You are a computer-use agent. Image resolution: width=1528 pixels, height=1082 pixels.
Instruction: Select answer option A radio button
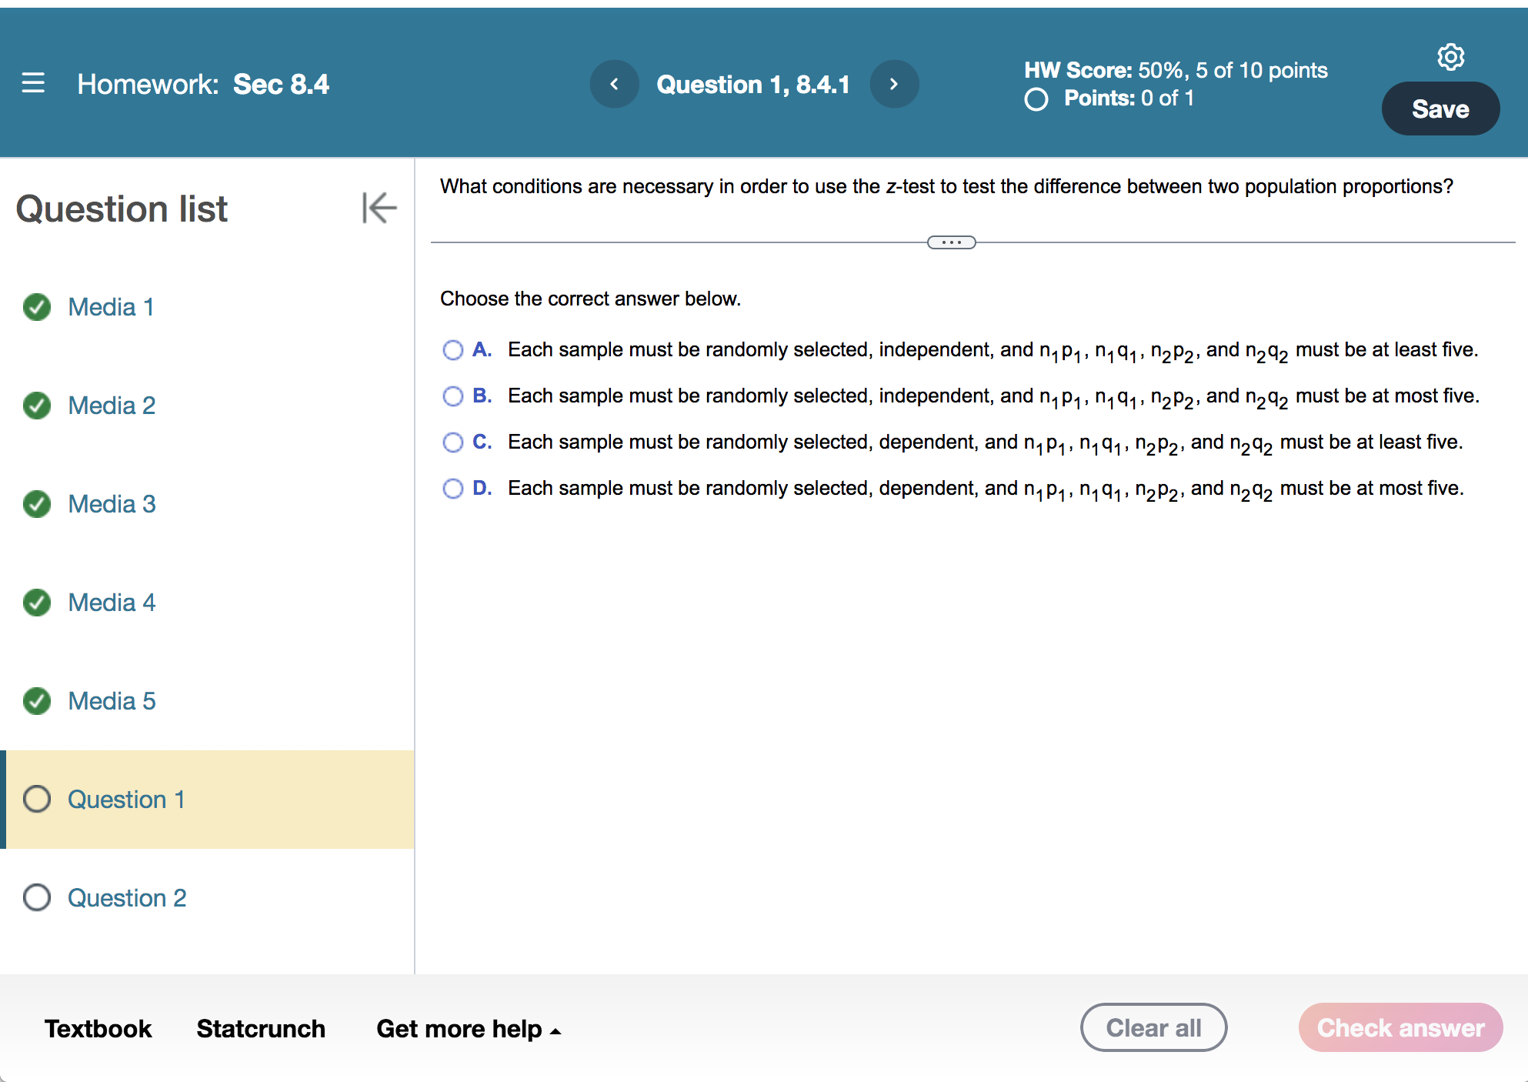coord(453,350)
